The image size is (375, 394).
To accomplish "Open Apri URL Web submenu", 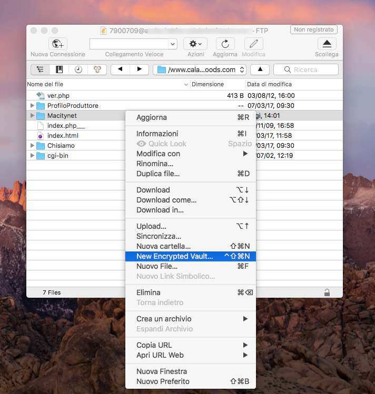I will 191,355.
